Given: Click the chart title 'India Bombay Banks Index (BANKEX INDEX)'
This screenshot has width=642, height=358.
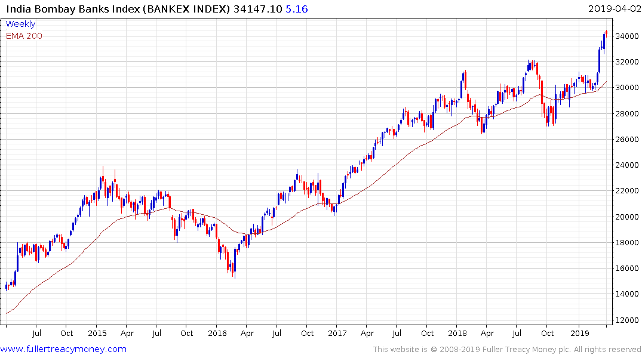Looking at the screenshot, I should tap(118, 9).
